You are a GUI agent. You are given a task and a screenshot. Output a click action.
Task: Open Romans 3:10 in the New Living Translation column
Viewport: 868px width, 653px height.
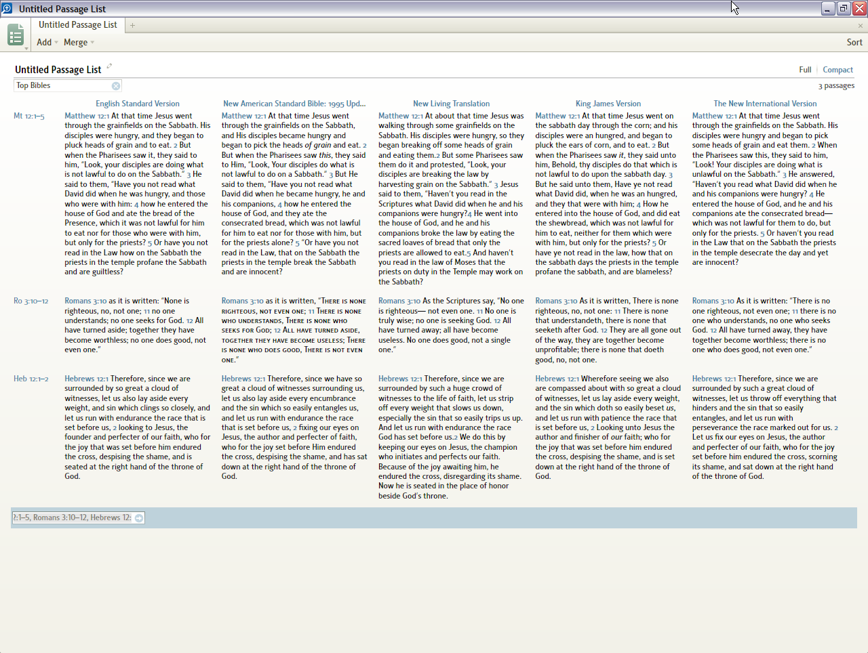tap(399, 301)
